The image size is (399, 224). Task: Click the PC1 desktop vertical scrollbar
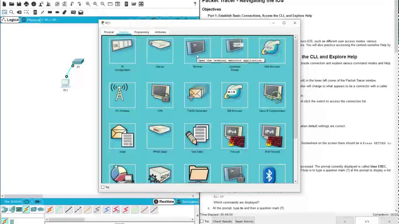[295, 109]
